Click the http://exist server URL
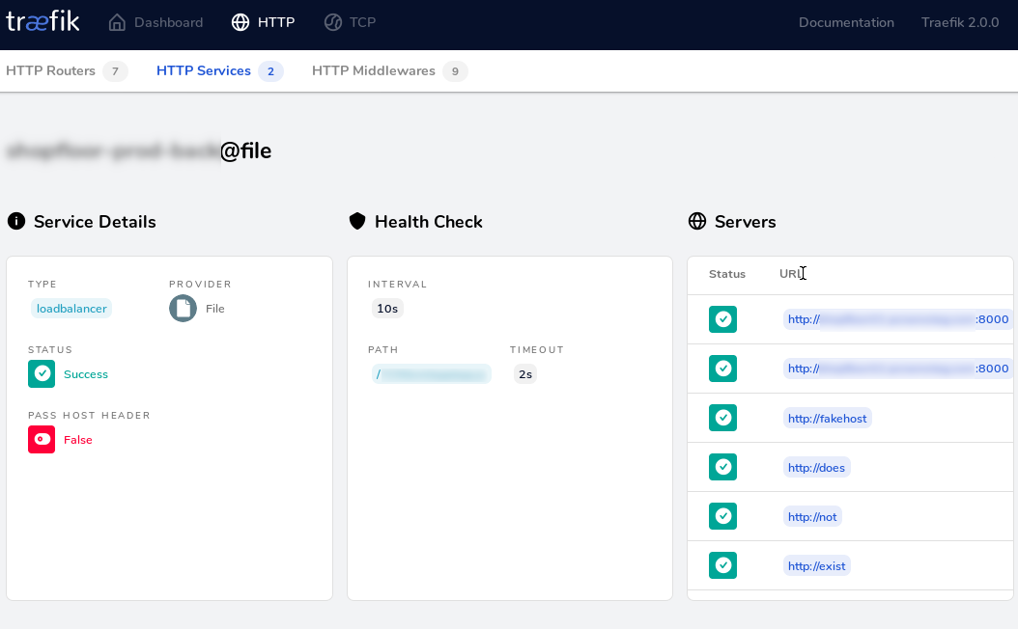 pyautogui.click(x=817, y=566)
